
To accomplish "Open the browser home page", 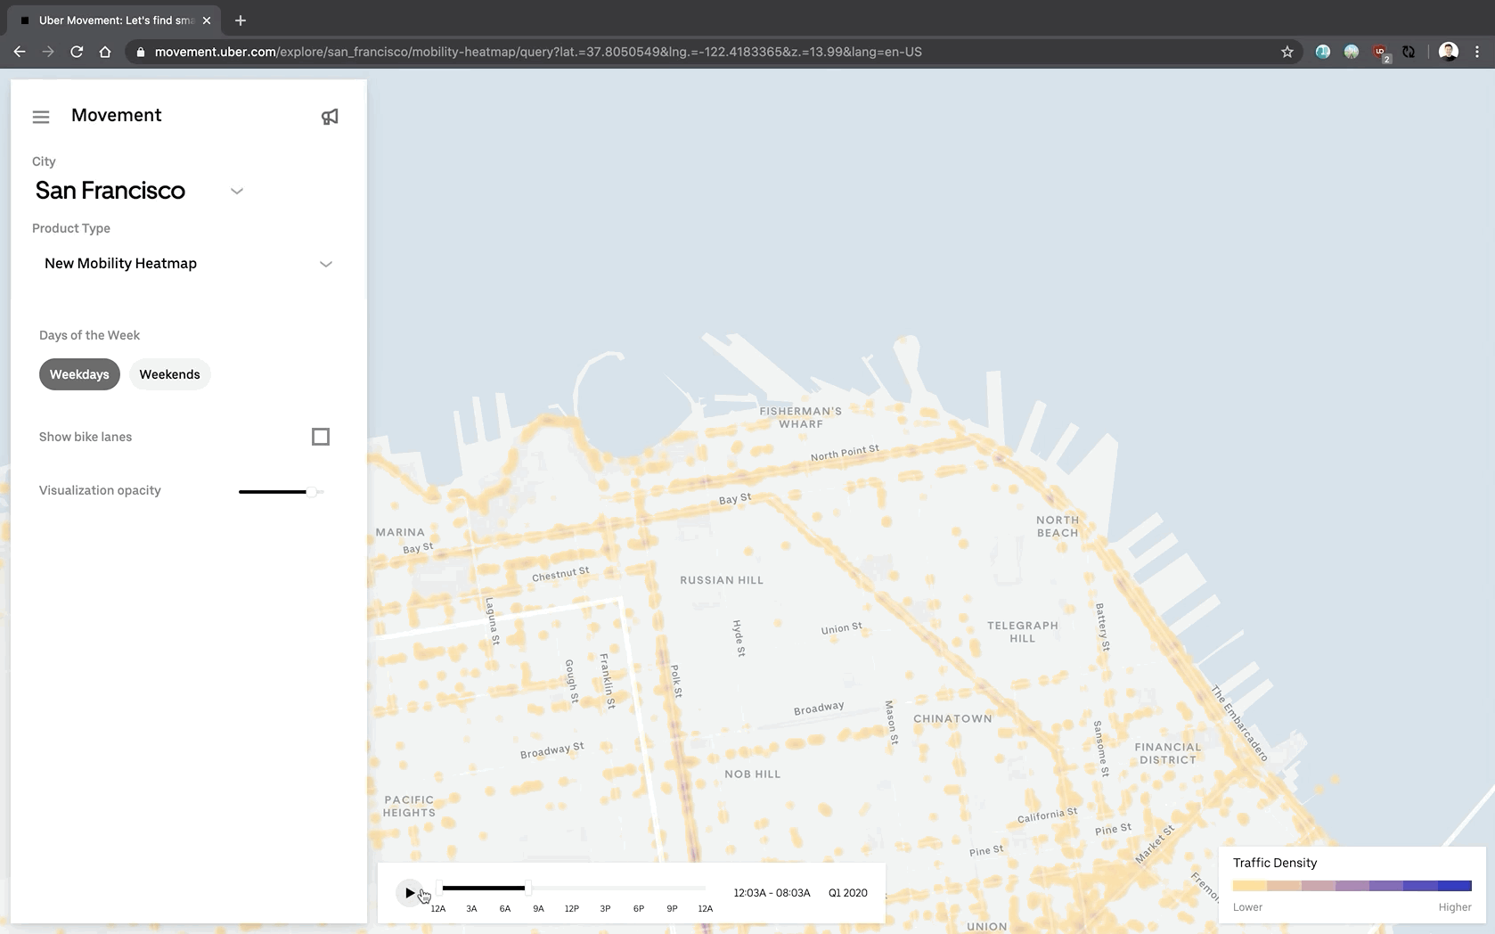I will point(105,52).
